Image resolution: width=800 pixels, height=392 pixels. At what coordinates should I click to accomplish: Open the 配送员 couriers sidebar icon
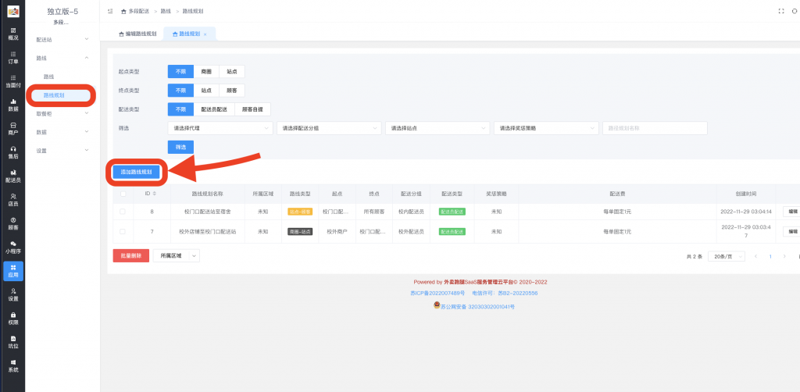(13, 176)
